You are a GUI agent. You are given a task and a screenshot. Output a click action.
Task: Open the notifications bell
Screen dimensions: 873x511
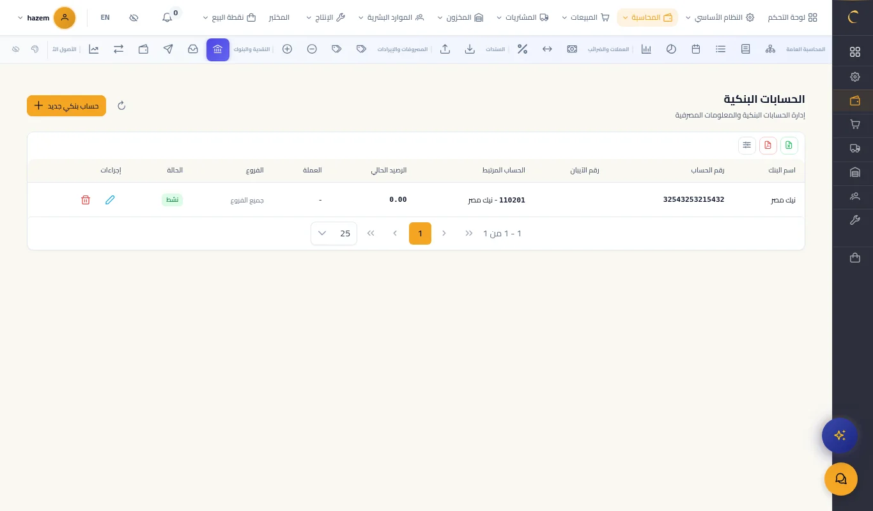point(167,17)
